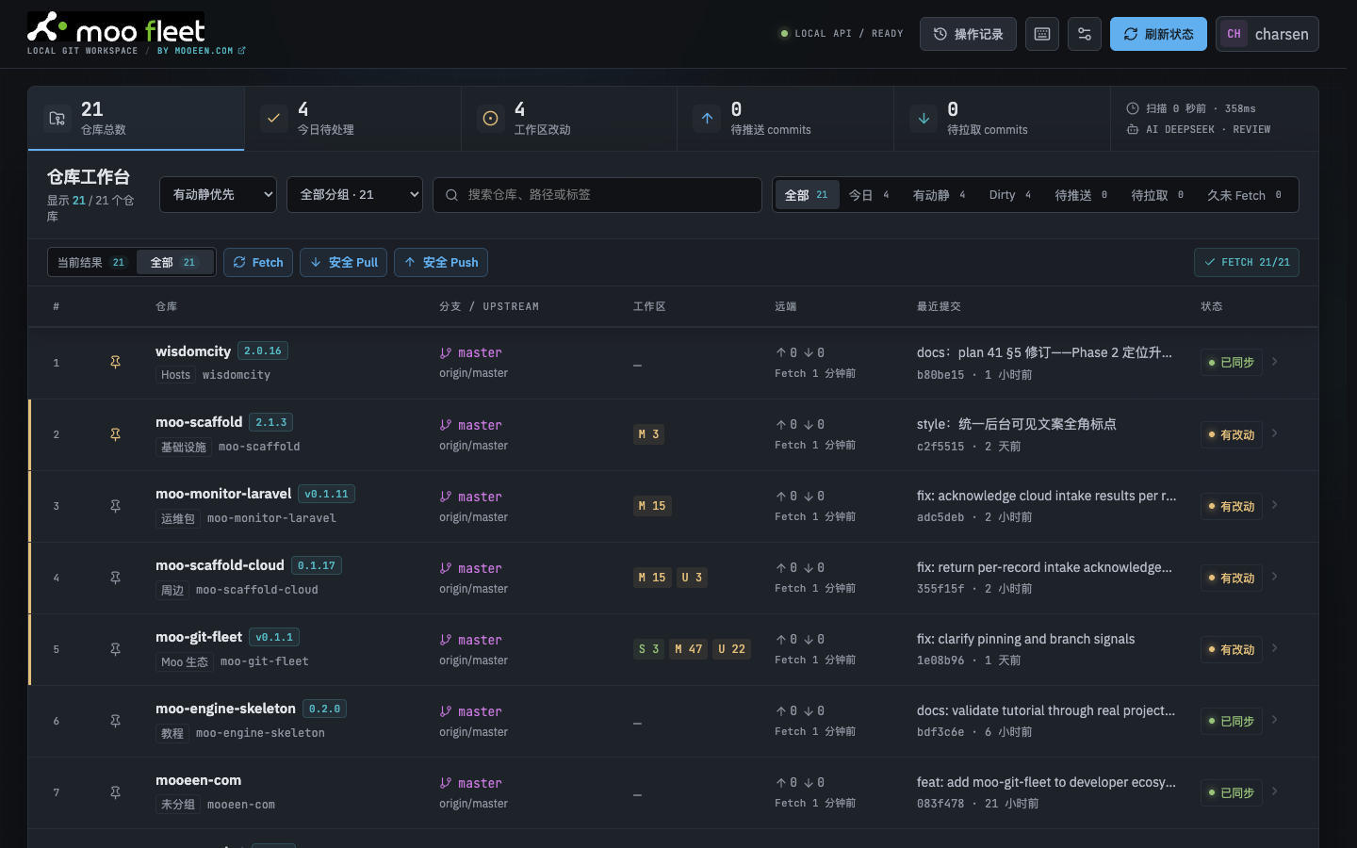Click the 仓库总数 folder icon
This screenshot has height=848, width=1357.
pyautogui.click(x=57, y=119)
